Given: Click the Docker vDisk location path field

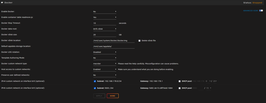Looking at the screenshot, I should tap(114, 41).
